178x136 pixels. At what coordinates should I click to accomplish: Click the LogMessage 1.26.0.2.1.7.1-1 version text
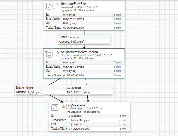tap(84, 108)
